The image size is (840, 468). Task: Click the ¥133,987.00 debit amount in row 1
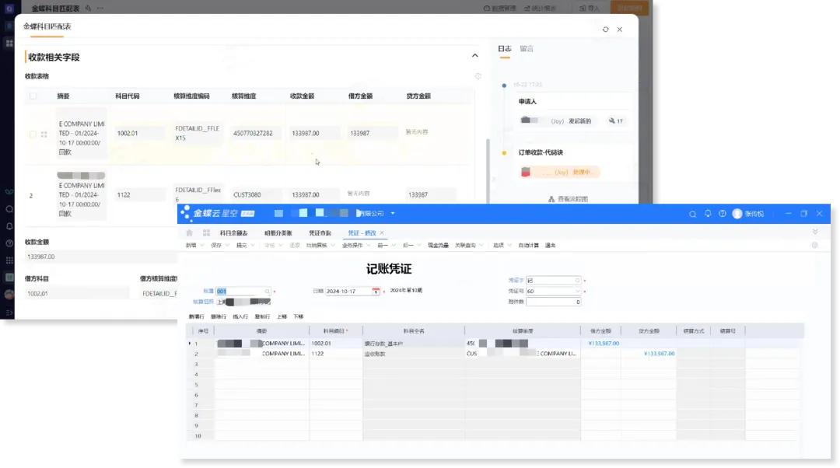[x=604, y=344]
